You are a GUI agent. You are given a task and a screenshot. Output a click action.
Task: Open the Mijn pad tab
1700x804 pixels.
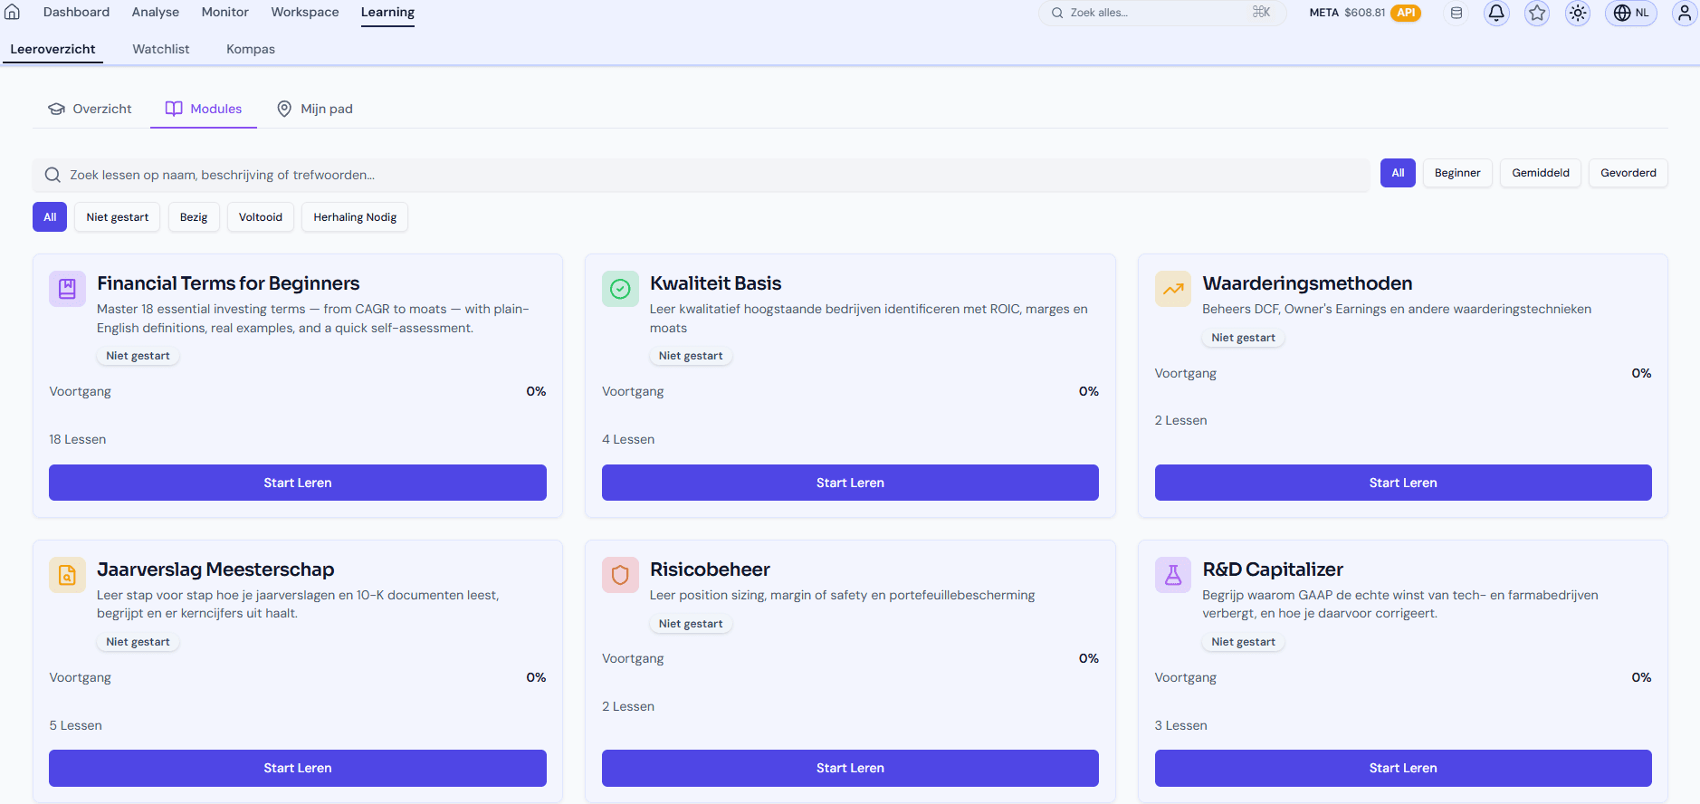(314, 109)
